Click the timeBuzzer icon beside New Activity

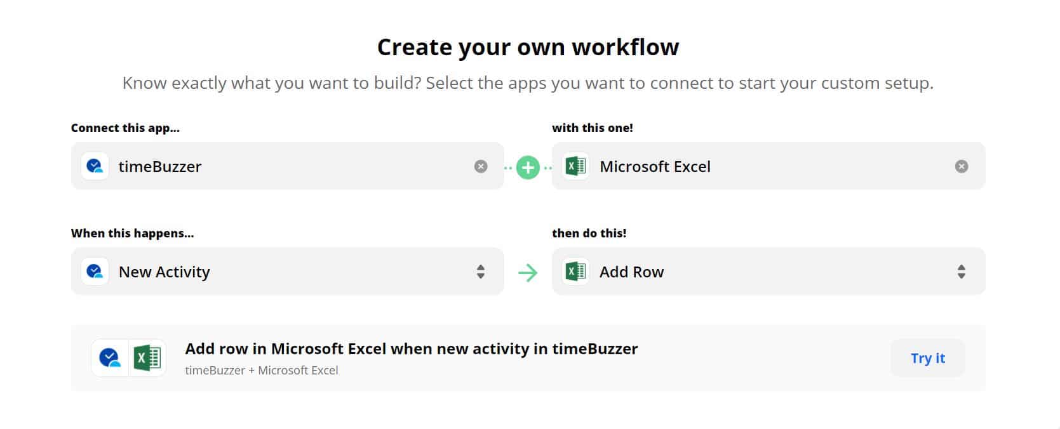pyautogui.click(x=95, y=272)
